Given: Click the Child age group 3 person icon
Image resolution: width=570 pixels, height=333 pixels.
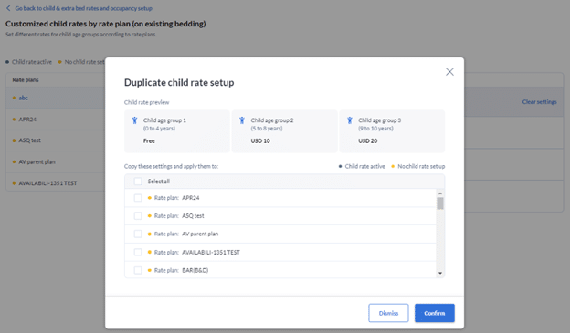Looking at the screenshot, I should coord(349,120).
